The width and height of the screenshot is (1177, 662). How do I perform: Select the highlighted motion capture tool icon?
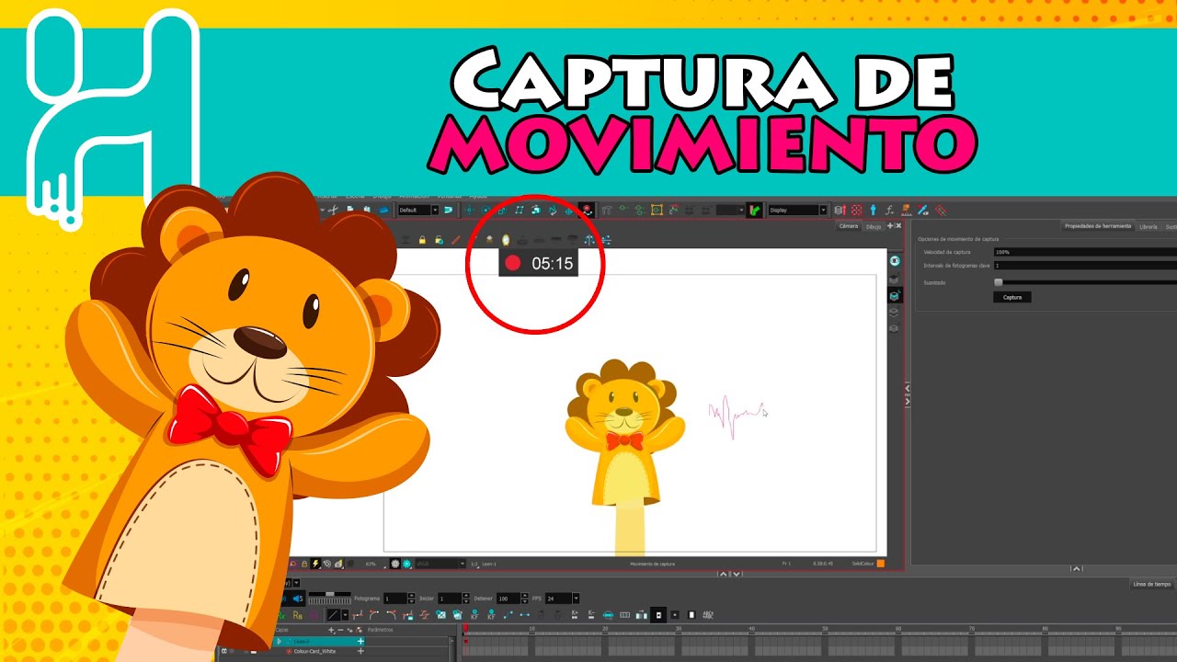point(587,210)
